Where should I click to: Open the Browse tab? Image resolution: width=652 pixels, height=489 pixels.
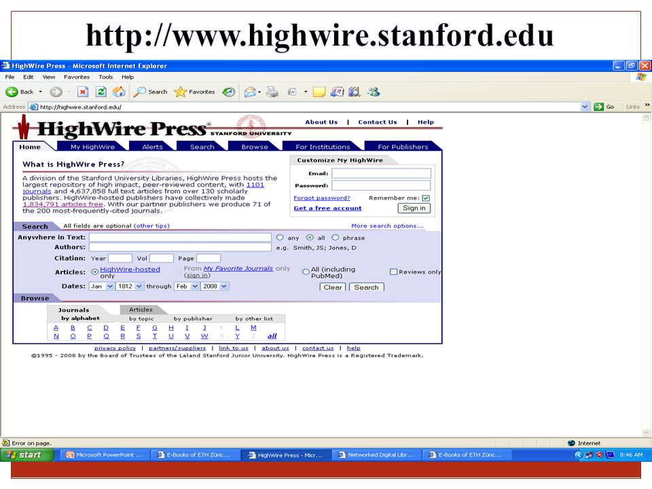click(x=255, y=147)
